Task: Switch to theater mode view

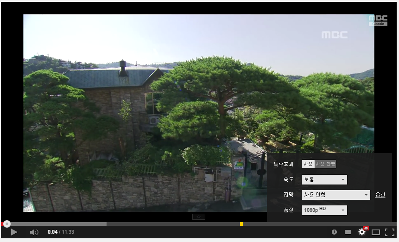Action: pos(375,232)
